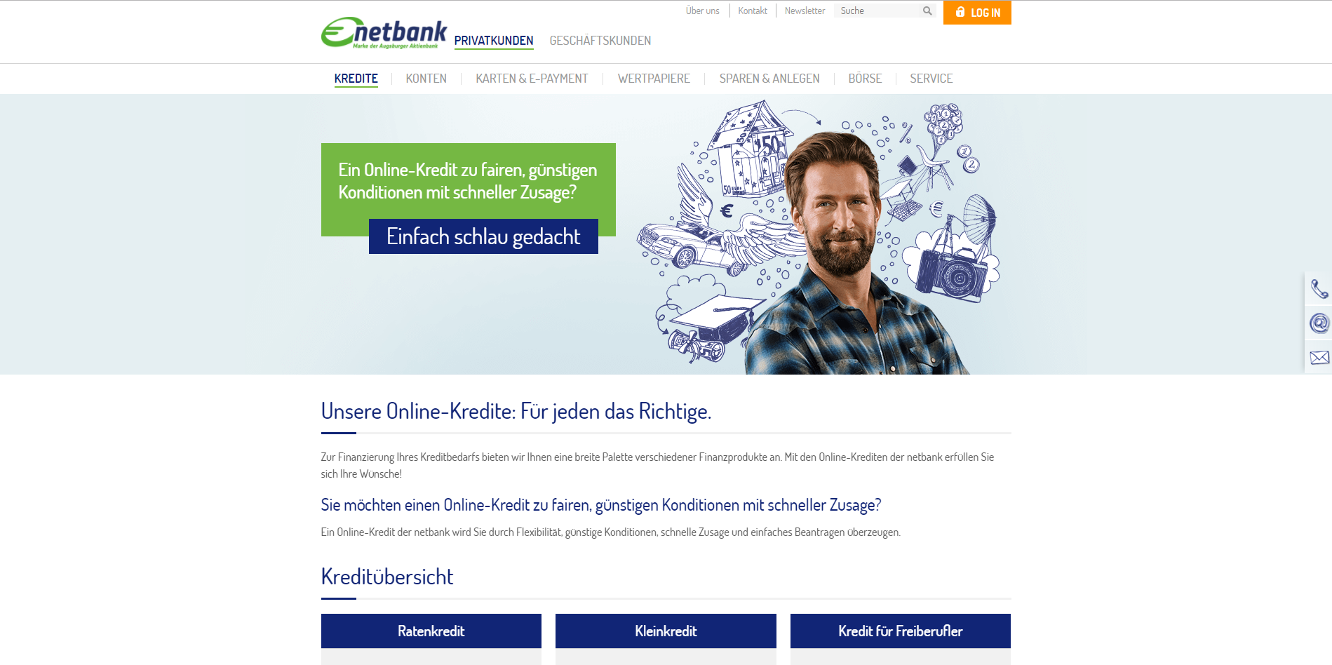1332x665 pixels.
Task: Click the Ratenkredit card header
Action: (431, 631)
